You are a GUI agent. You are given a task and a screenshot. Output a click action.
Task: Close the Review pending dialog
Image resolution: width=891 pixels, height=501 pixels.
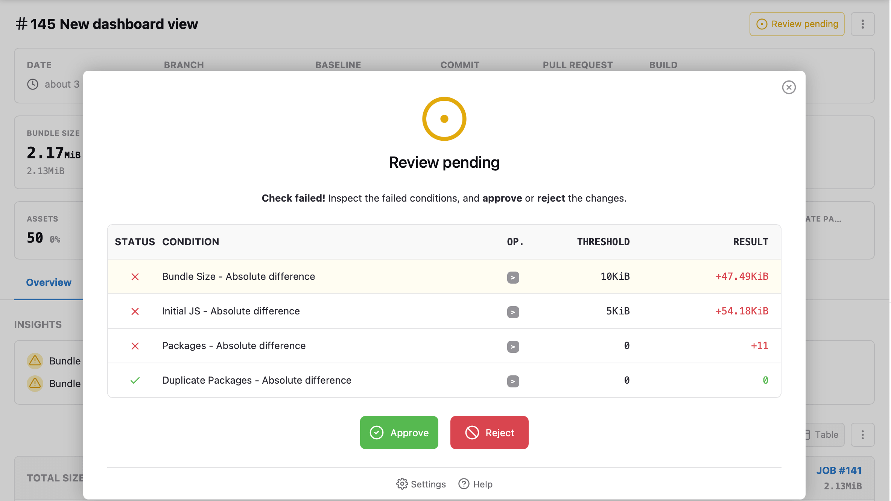(789, 87)
